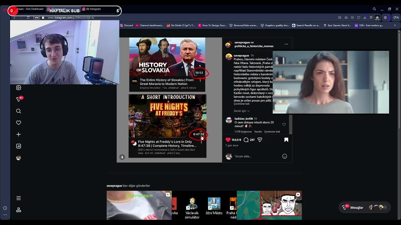Screen dimensions: 401x225
Task: Open browser bookmarks heart icon in toolbar
Action: click(x=359, y=17)
